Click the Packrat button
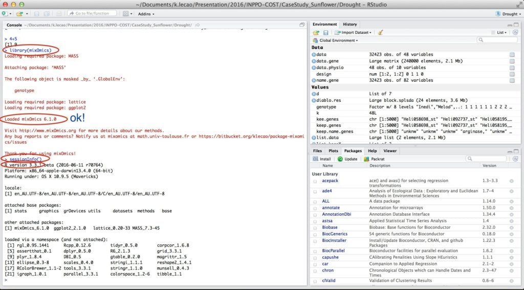Viewport: 524px width, 290px height. click(x=374, y=159)
